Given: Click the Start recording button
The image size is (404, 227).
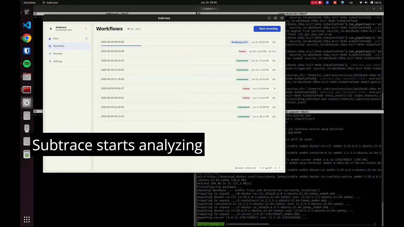Looking at the screenshot, I should pyautogui.click(x=267, y=29).
